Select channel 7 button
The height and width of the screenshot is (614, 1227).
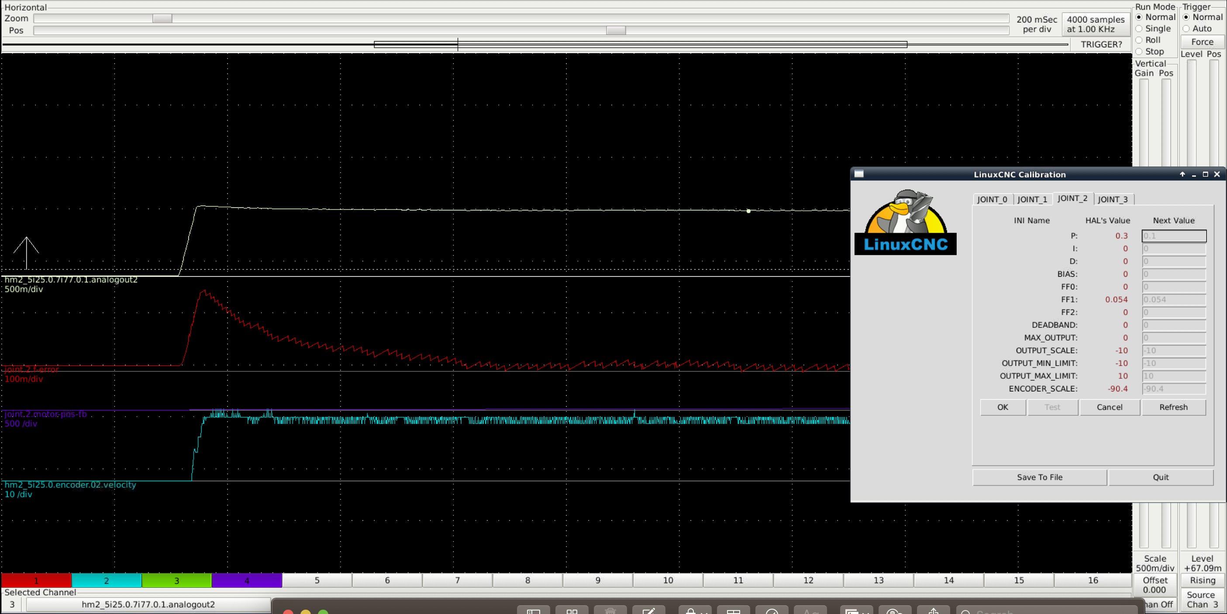[x=457, y=580]
